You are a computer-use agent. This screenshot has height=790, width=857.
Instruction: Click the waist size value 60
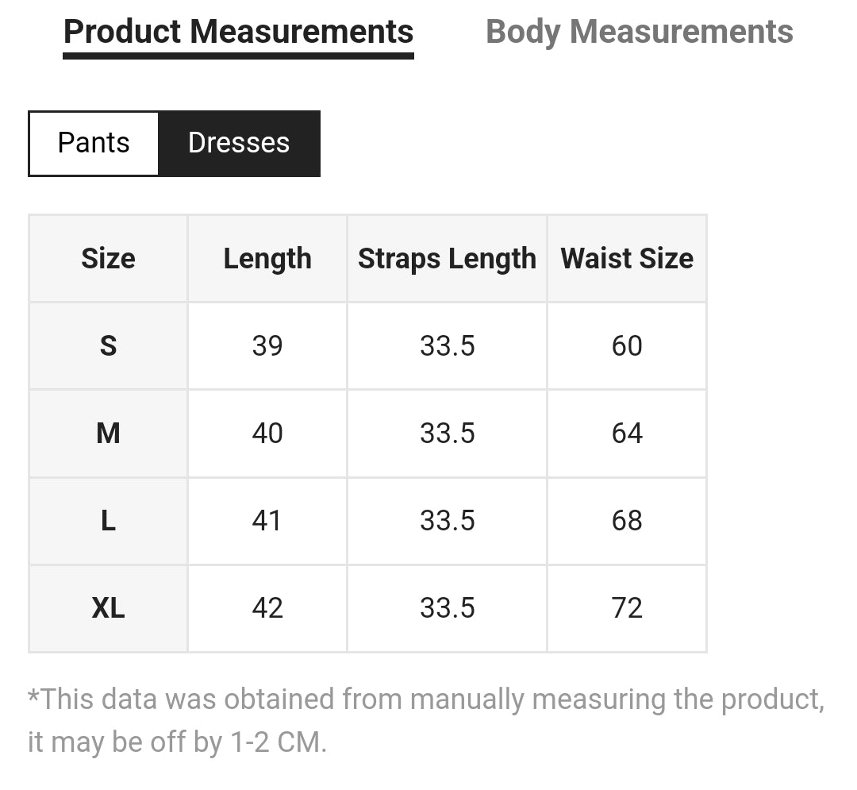[x=627, y=346]
